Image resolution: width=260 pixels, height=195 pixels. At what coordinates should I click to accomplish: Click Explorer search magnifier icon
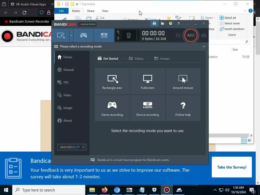click(247, 42)
